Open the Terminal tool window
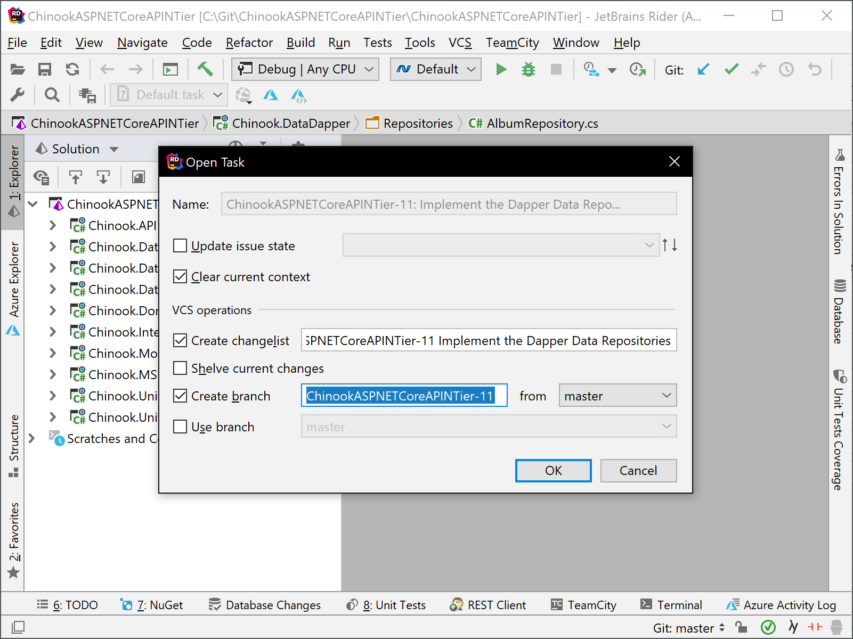Image resolution: width=853 pixels, height=639 pixels. pos(671,605)
